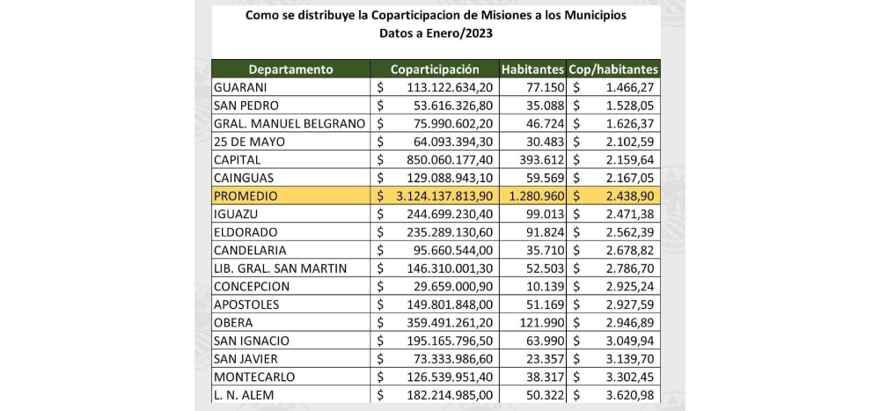Click the CAINGUAS habitantes value 59.569
880x411 pixels.
[x=546, y=178]
